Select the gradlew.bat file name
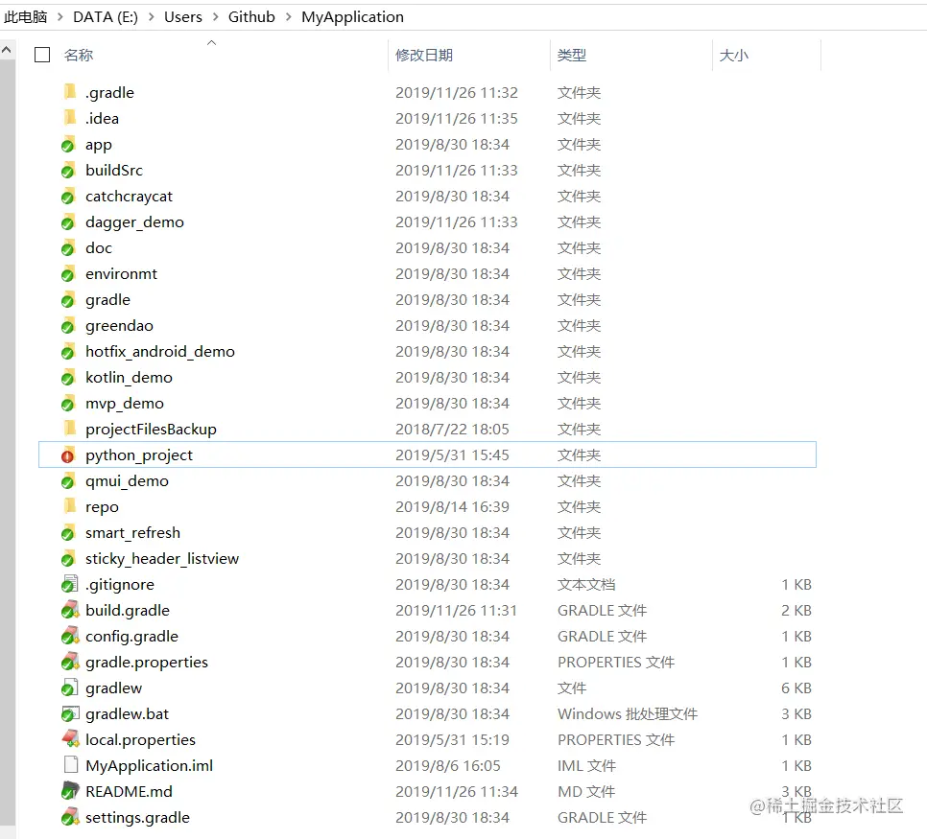The width and height of the screenshot is (927, 839). [x=127, y=714]
